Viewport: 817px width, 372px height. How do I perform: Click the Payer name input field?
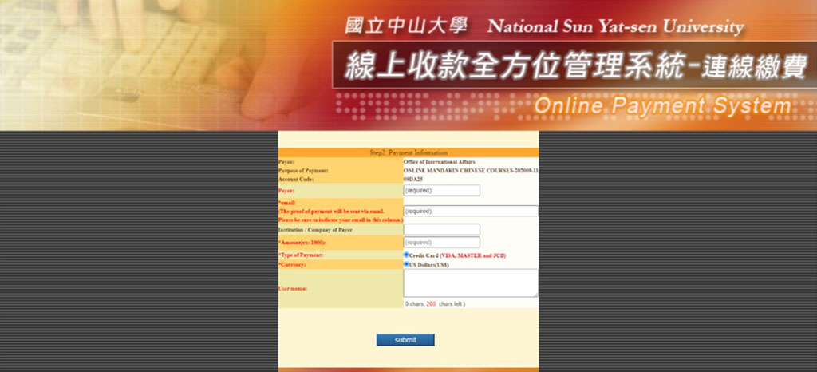pyautogui.click(x=441, y=191)
